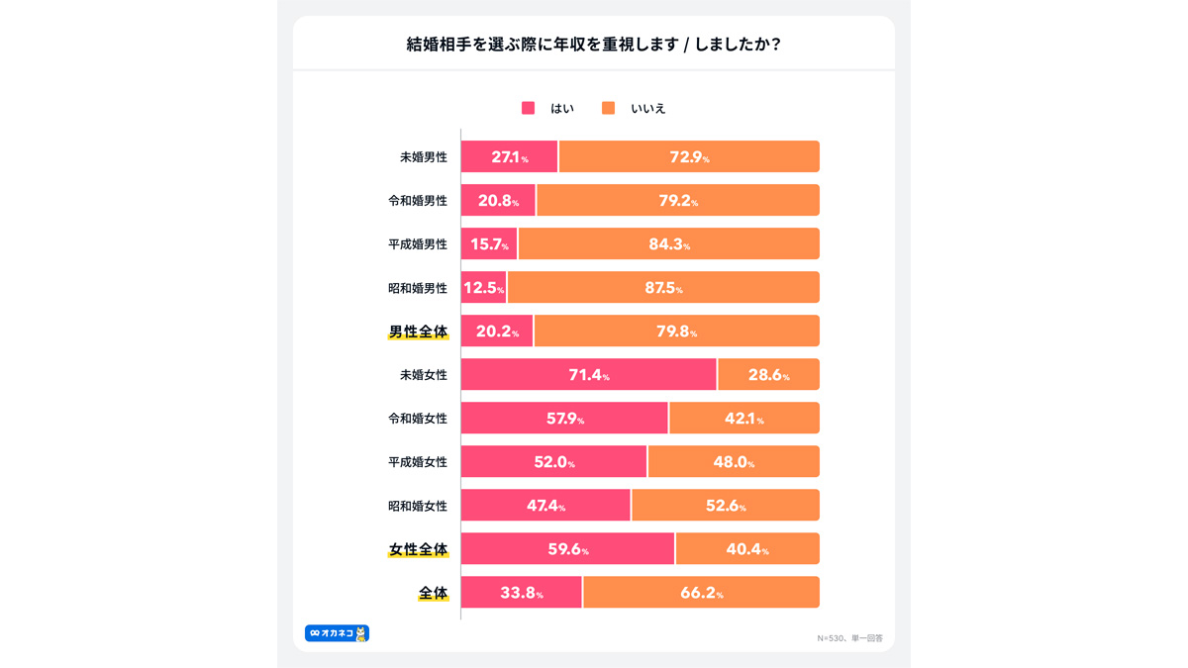1188x668 pixels.
Task: Select the 女性全体 59.6% pink bar
Action: [x=567, y=548]
